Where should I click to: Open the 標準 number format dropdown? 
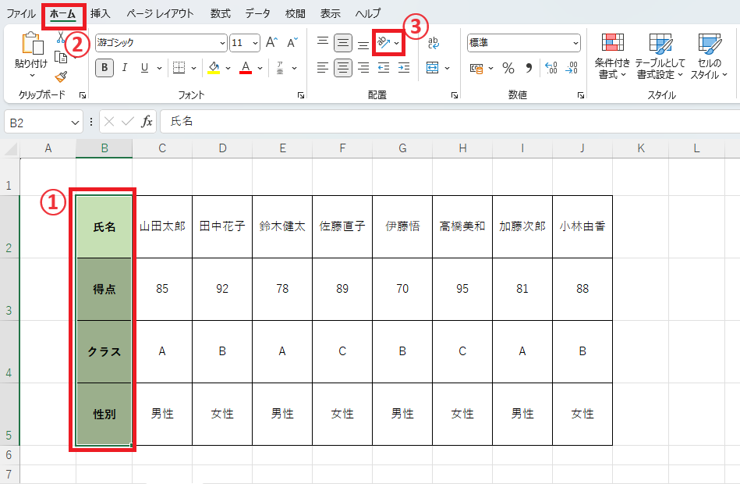575,43
